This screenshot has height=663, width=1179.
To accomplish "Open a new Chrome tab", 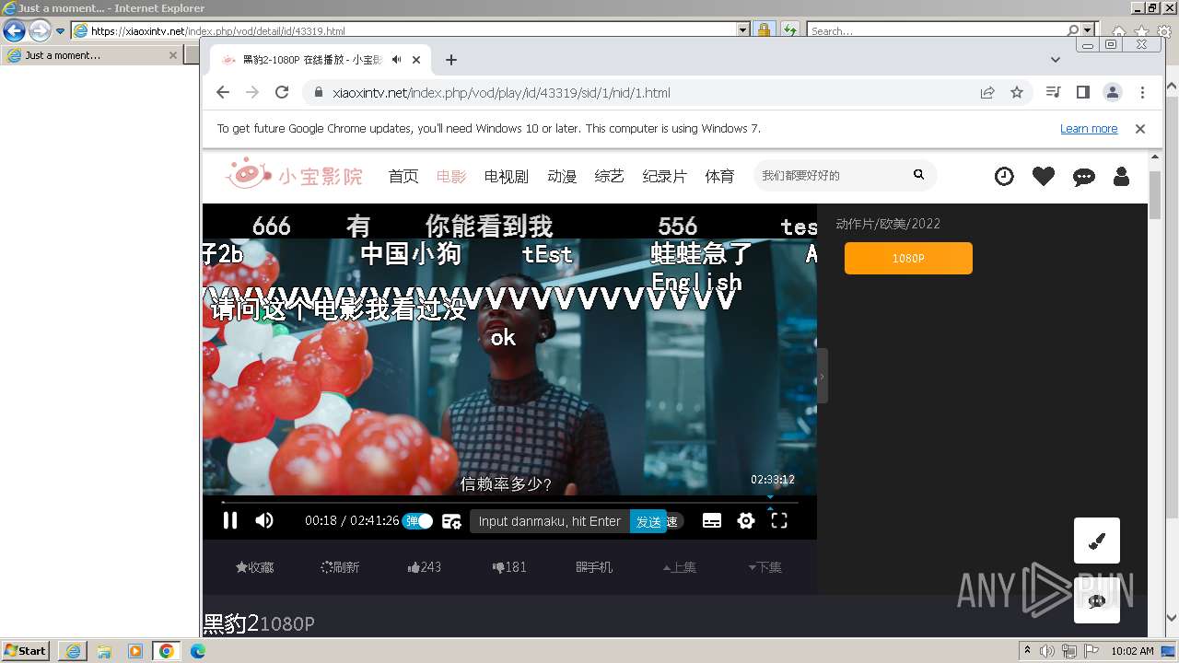I will (x=450, y=60).
